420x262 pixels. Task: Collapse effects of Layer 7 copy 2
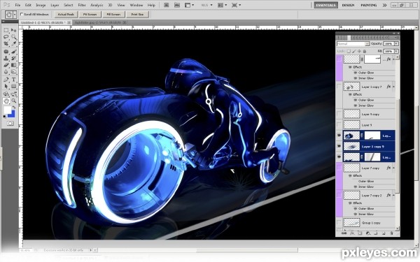coord(393,195)
